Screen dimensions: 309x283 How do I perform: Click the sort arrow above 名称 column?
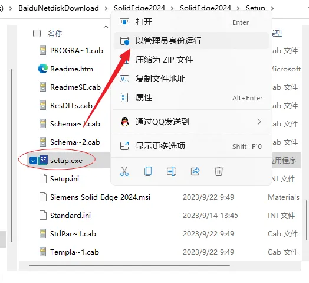(x=106, y=27)
